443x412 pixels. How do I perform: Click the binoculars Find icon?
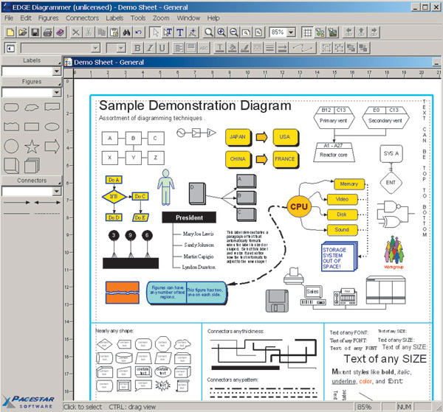click(126, 32)
